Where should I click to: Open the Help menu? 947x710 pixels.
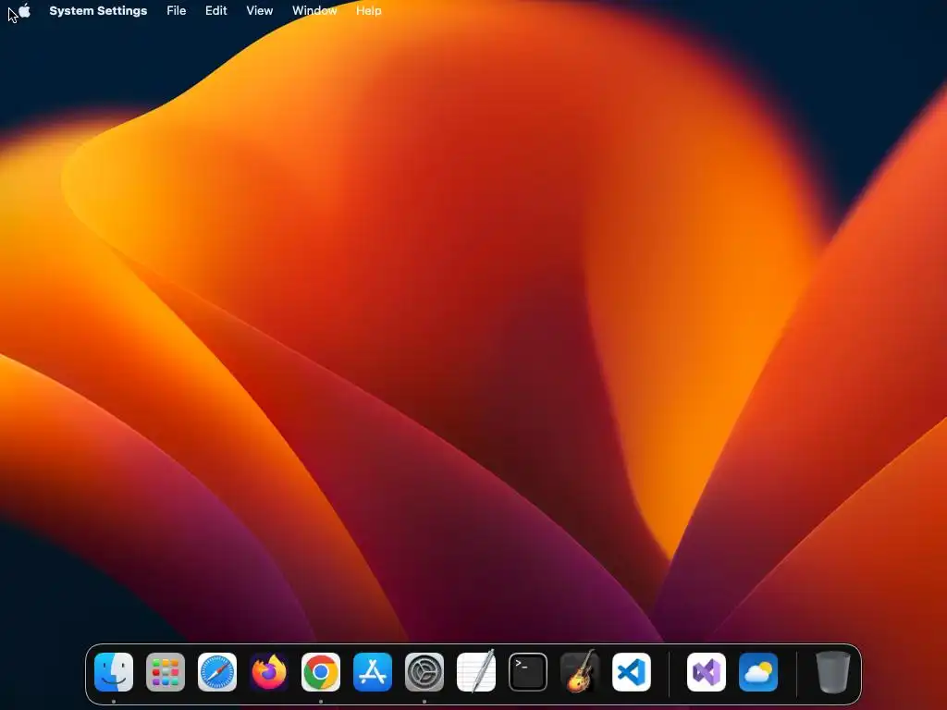(368, 11)
